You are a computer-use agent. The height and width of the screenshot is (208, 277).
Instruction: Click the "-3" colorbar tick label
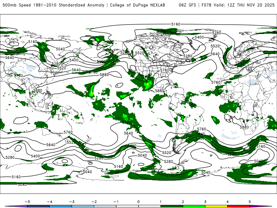72,202
